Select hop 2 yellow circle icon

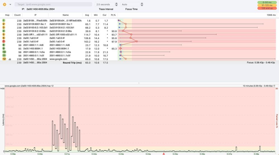(4, 24)
